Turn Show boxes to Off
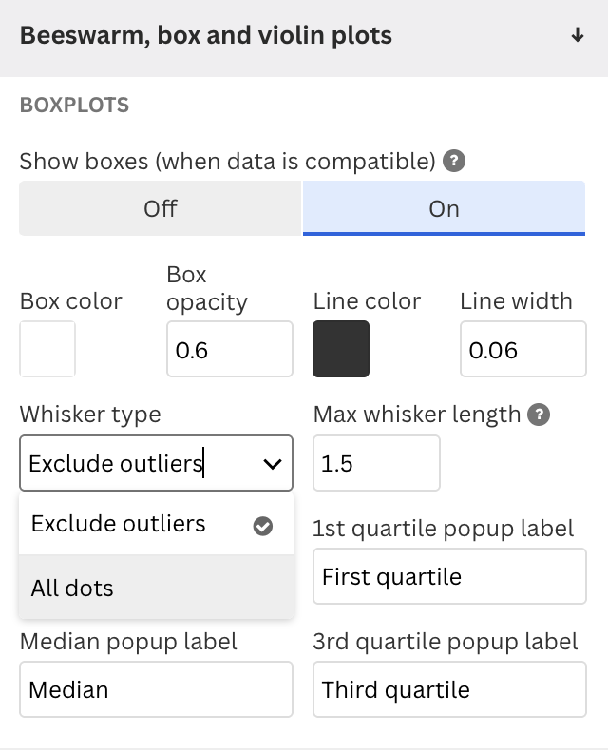The height and width of the screenshot is (753, 608). [x=161, y=208]
